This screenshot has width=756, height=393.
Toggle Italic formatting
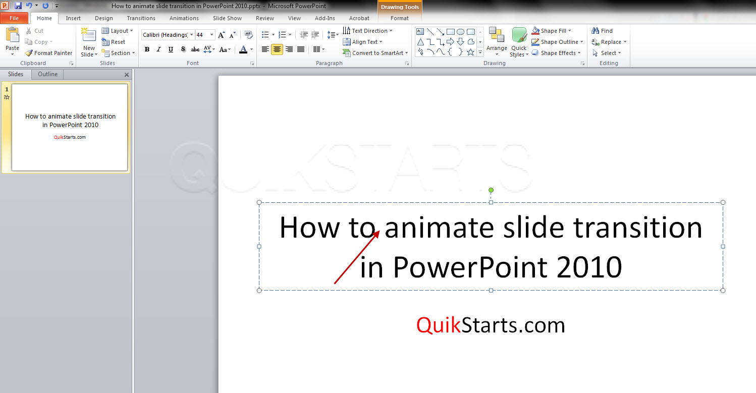pyautogui.click(x=158, y=49)
